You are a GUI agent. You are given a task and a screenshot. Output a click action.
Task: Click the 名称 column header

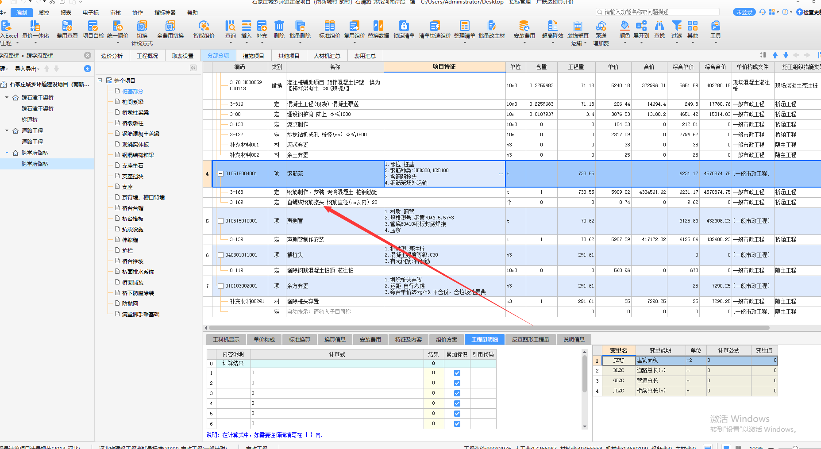pos(335,67)
